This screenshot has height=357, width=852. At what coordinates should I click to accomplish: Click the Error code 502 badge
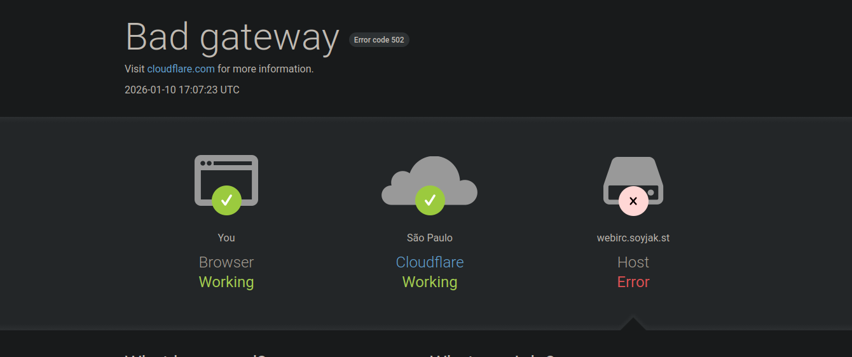(x=379, y=40)
